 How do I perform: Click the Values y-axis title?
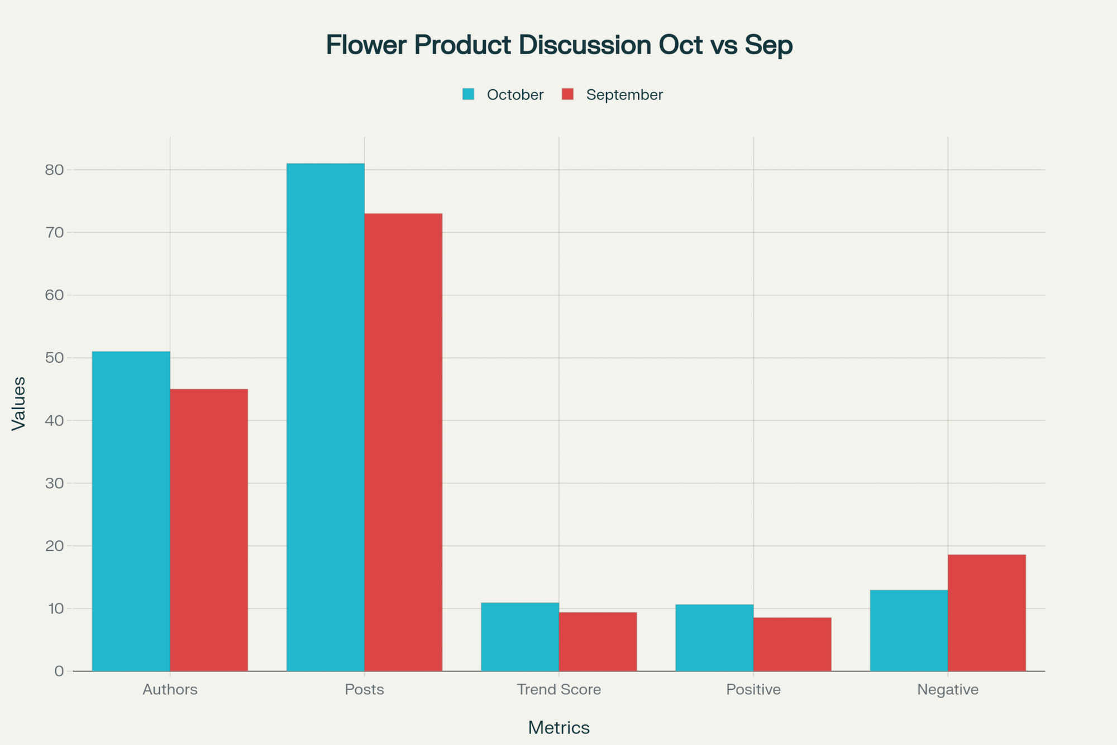point(19,403)
